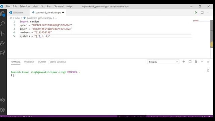Click line number 5 in the gutter

[x=14, y=36]
